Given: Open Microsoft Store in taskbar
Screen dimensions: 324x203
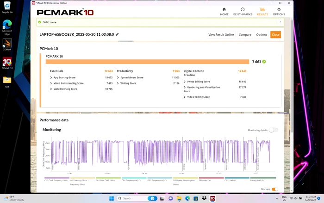Looking at the screenshot, I should click(196, 198).
